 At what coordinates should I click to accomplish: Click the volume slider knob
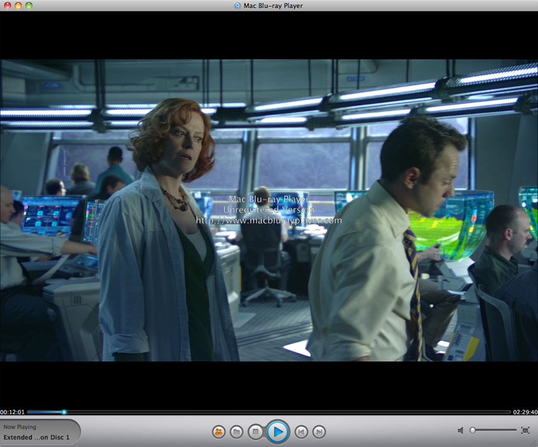pyautogui.click(x=472, y=430)
